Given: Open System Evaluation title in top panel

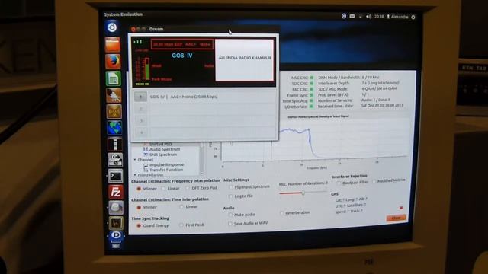Looking at the screenshot, I should (124, 14).
